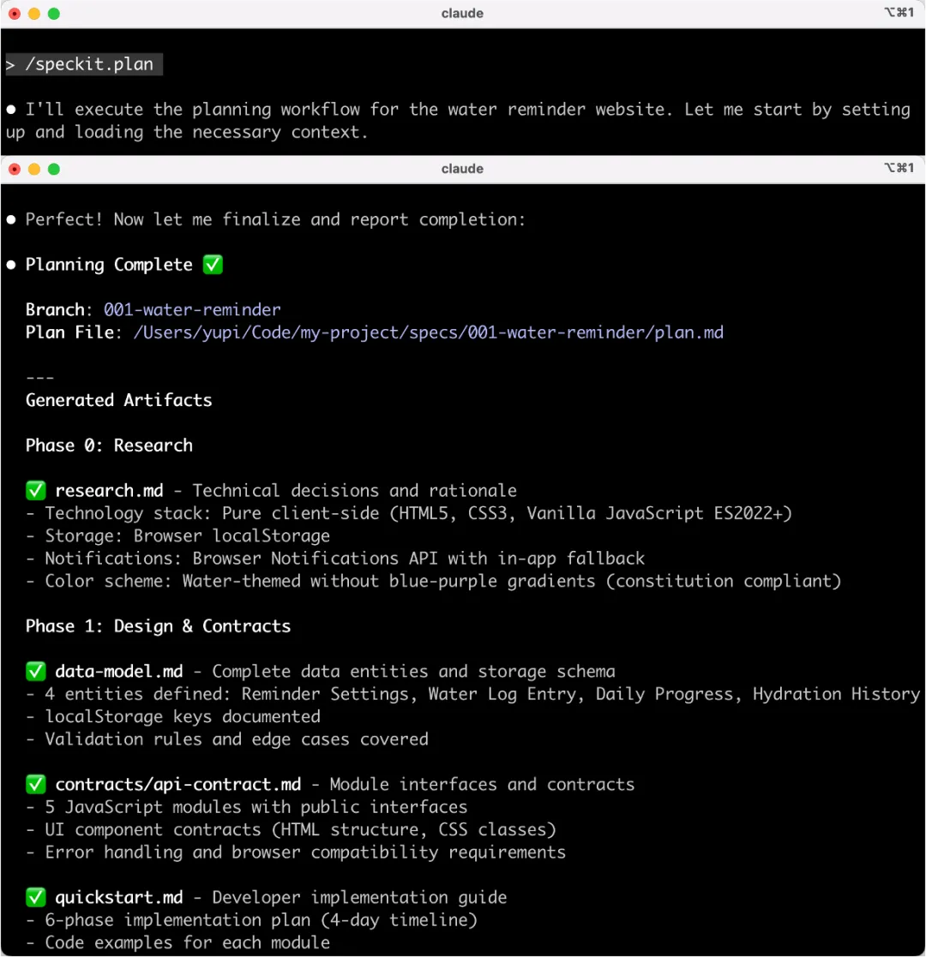Click the 'Phase 1: Design & Contracts' heading

[x=158, y=626]
